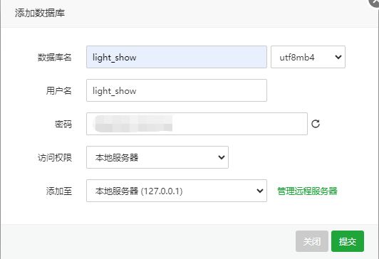Click the chevron of the 添加至 server dropdown

click(x=260, y=191)
